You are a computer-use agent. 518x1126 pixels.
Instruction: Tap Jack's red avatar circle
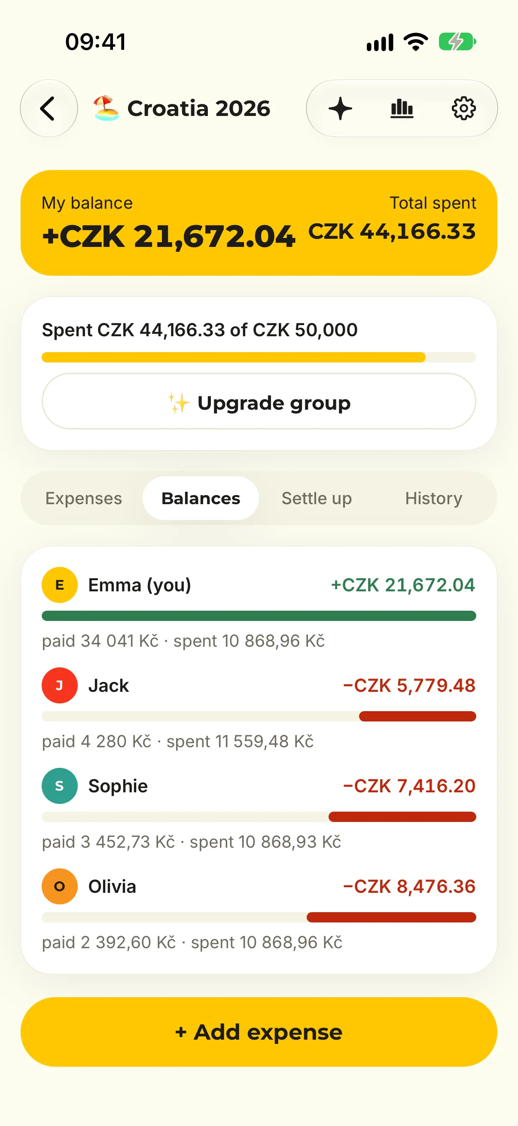[x=59, y=685]
